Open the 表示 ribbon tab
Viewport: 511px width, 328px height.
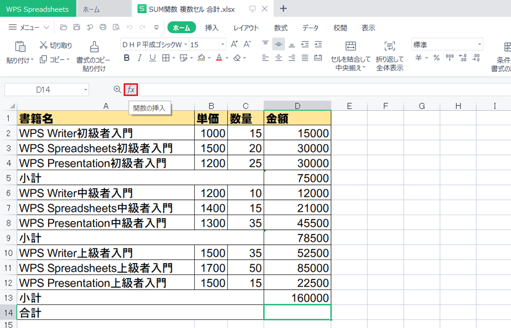click(368, 28)
